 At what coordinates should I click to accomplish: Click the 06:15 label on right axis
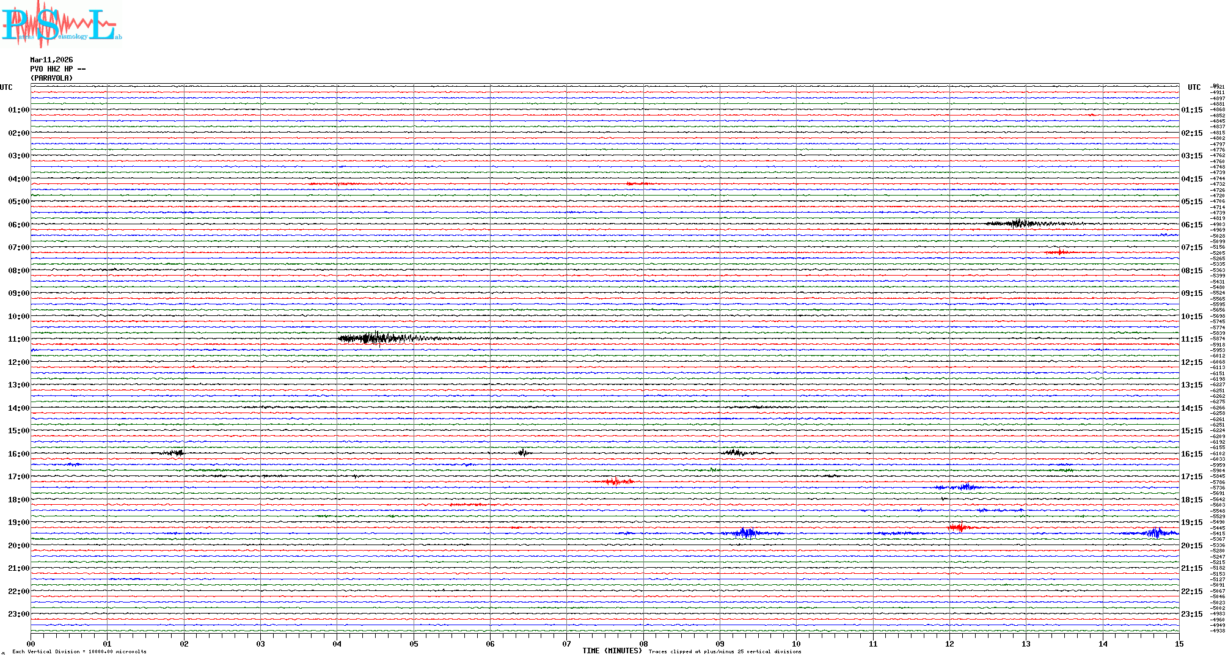tap(1191, 225)
